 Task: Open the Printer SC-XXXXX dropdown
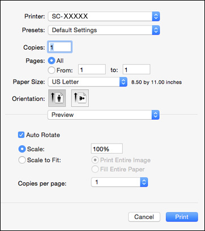(104, 16)
